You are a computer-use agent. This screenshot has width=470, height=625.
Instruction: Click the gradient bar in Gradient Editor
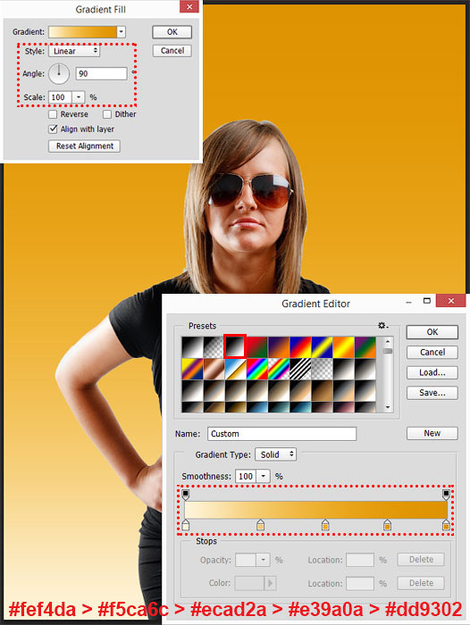(x=315, y=510)
